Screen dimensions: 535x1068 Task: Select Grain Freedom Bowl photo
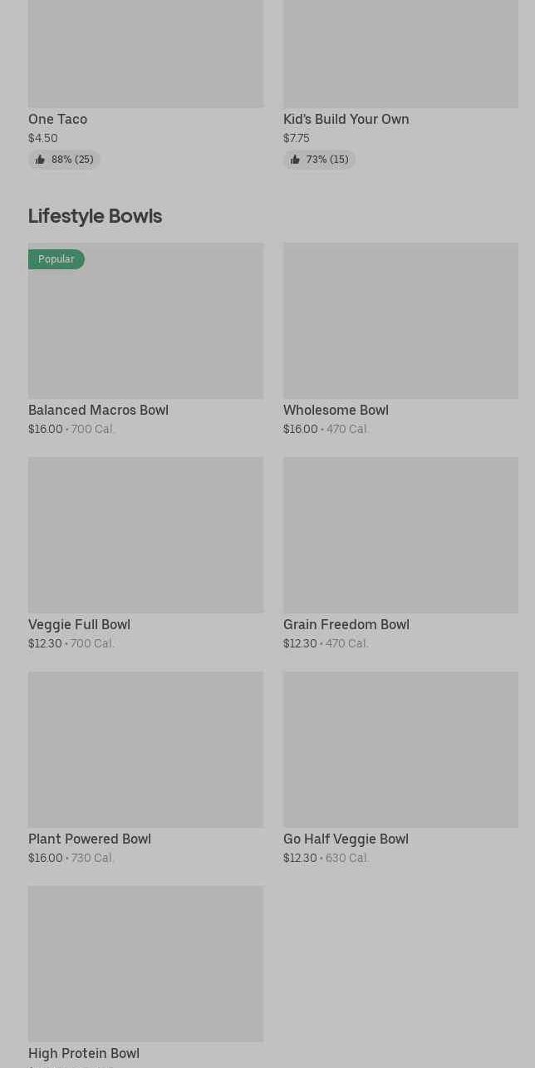[400, 535]
